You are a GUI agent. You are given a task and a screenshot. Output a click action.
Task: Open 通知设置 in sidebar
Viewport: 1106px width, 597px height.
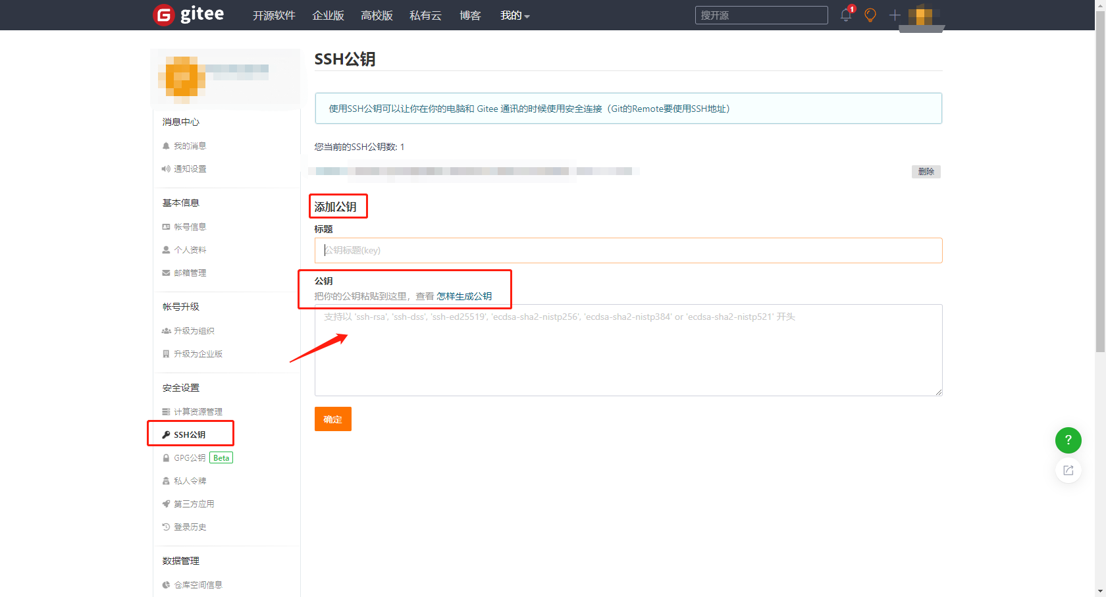coord(184,169)
